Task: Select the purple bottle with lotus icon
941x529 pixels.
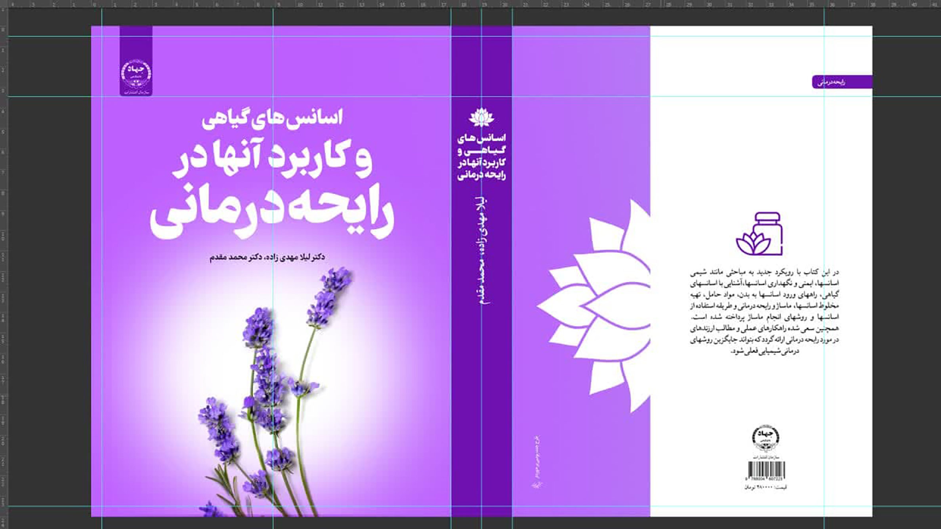Action: (760, 234)
